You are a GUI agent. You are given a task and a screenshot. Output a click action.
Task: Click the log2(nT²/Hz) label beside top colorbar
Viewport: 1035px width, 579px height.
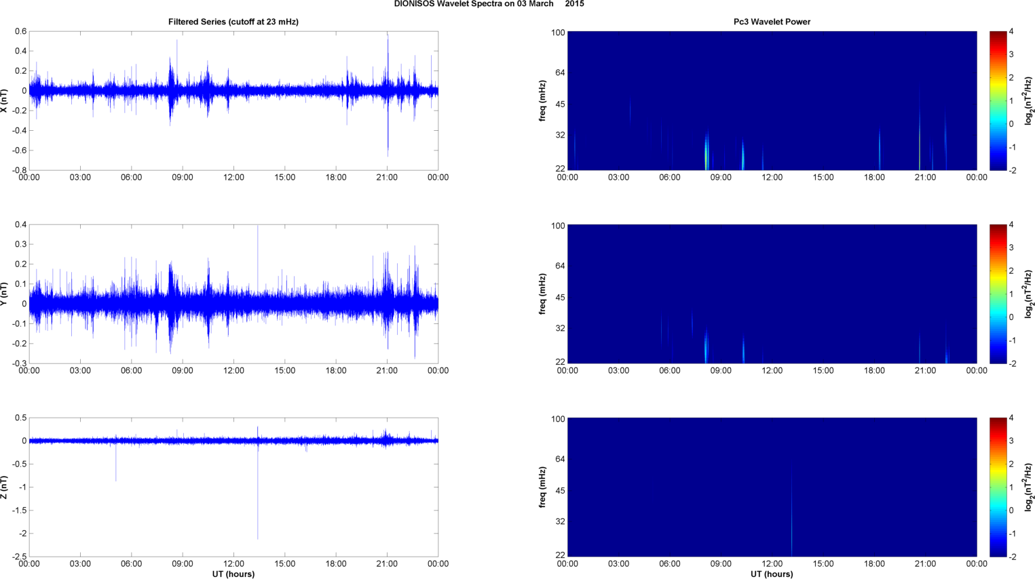1029,100
